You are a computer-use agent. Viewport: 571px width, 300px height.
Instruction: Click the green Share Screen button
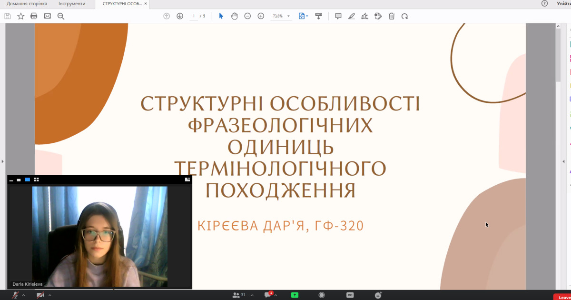point(295,295)
